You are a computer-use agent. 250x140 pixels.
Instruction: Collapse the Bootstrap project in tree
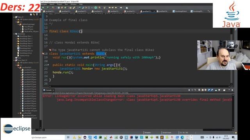pyautogui.click(x=14, y=34)
